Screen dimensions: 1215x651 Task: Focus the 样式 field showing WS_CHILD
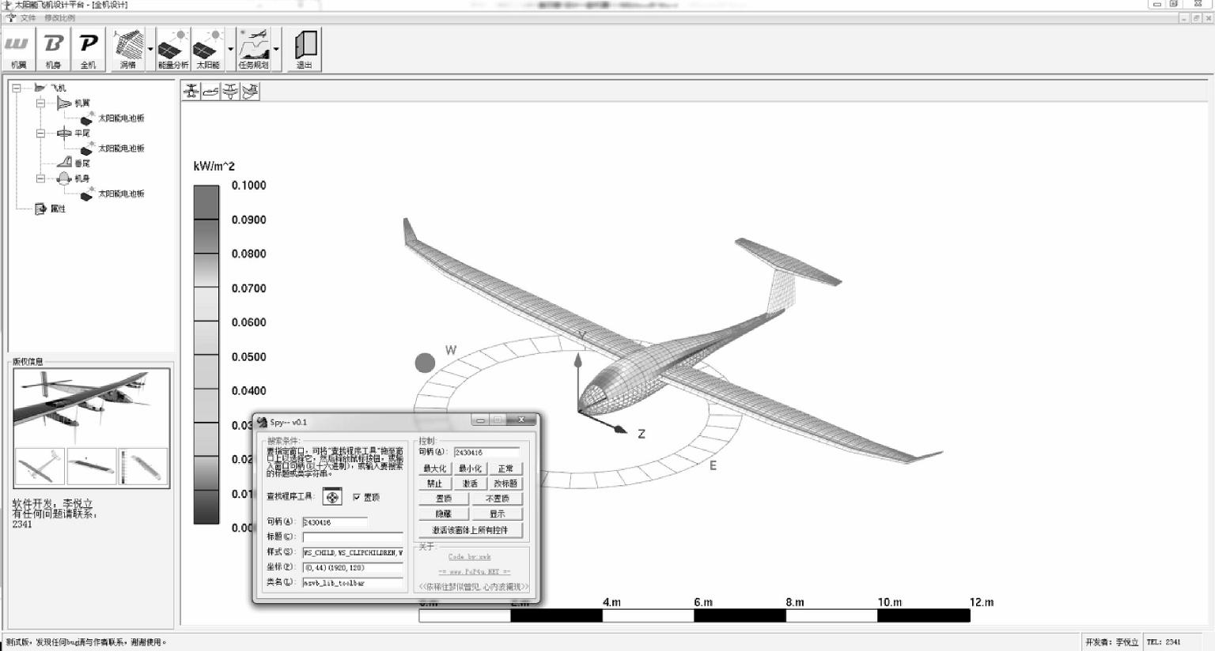coord(353,552)
